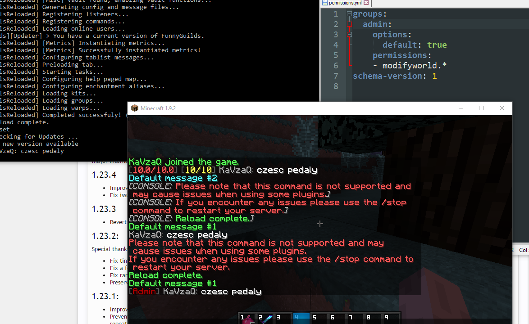Click the 'Col' status bar entry

[523, 250]
